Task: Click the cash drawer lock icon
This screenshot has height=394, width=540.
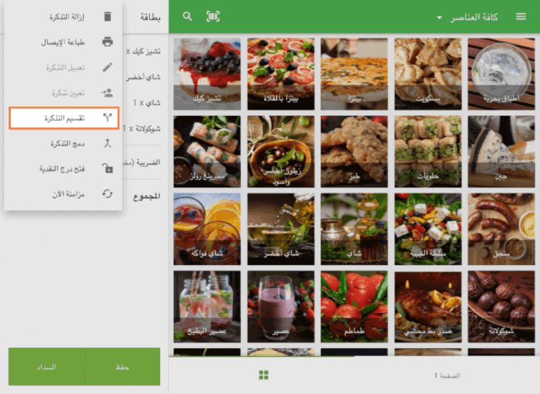Action: pos(108,168)
